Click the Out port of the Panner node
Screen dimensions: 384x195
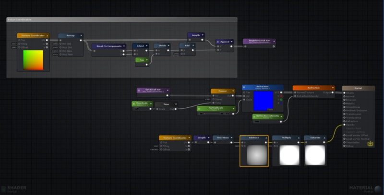click(234, 95)
